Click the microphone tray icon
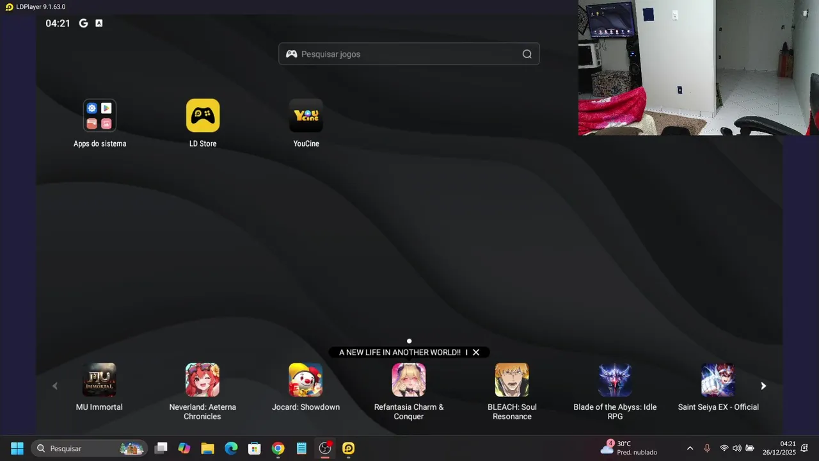819x461 pixels. pos(707,448)
